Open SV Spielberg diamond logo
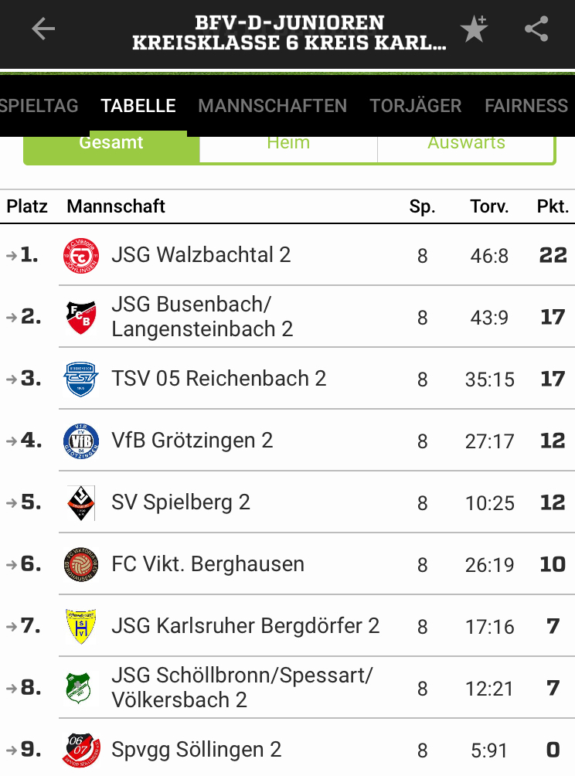 point(81,503)
